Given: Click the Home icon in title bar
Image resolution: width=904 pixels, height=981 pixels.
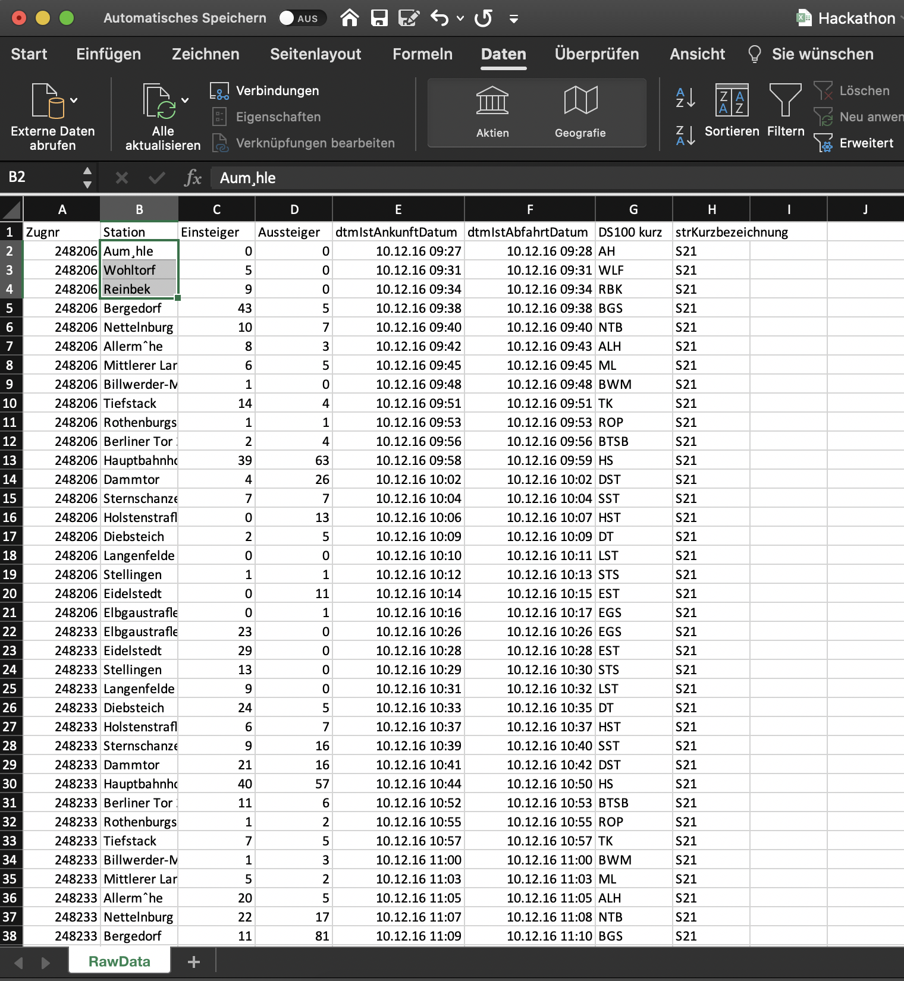Looking at the screenshot, I should (350, 18).
